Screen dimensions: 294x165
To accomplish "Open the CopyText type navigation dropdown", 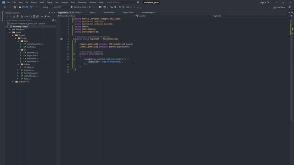I will click(x=174, y=16).
